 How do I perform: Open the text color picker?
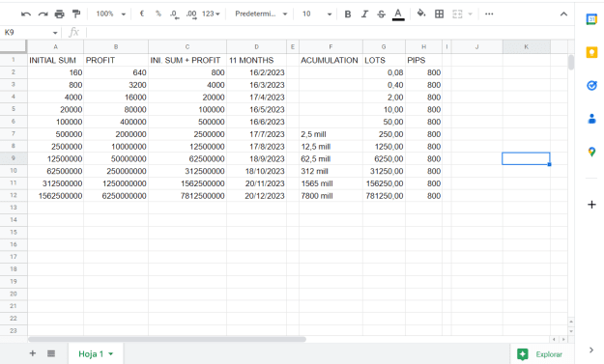[x=398, y=14]
